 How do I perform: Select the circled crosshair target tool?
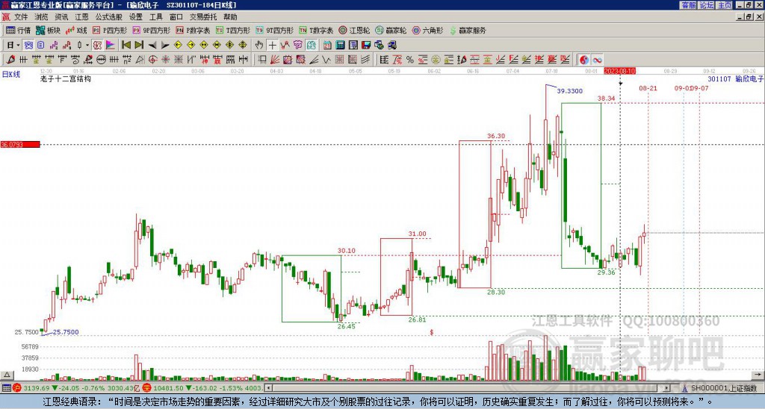[x=152, y=60]
